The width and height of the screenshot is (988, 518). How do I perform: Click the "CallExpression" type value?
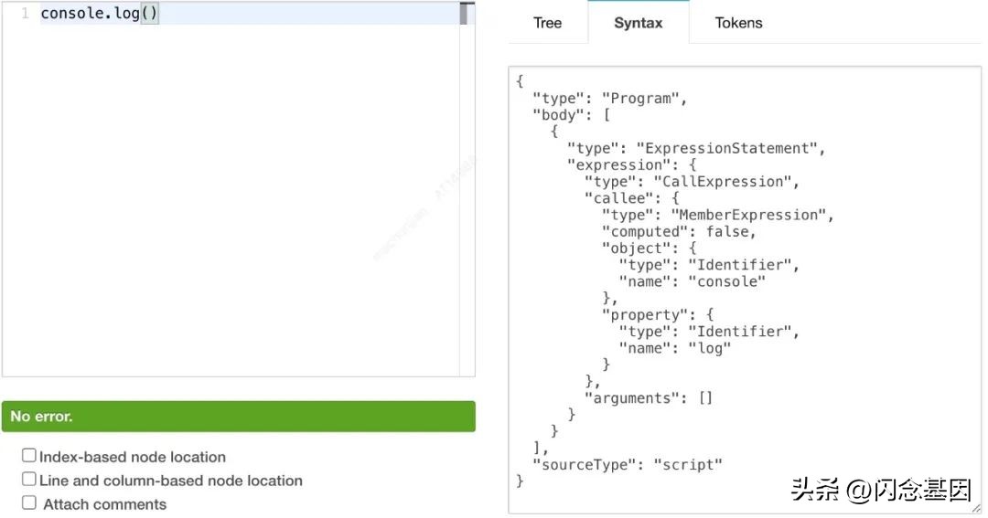pos(731,182)
